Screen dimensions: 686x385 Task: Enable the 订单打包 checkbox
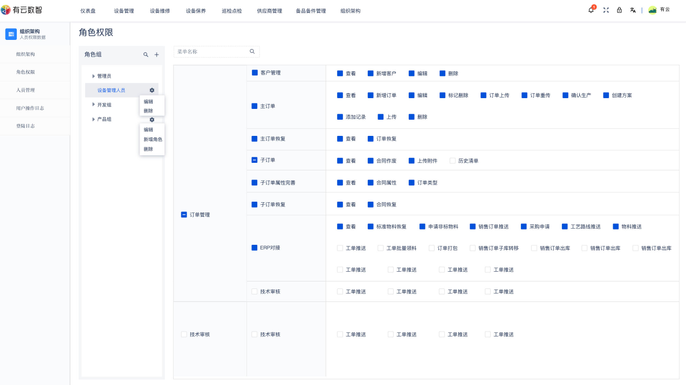(431, 248)
